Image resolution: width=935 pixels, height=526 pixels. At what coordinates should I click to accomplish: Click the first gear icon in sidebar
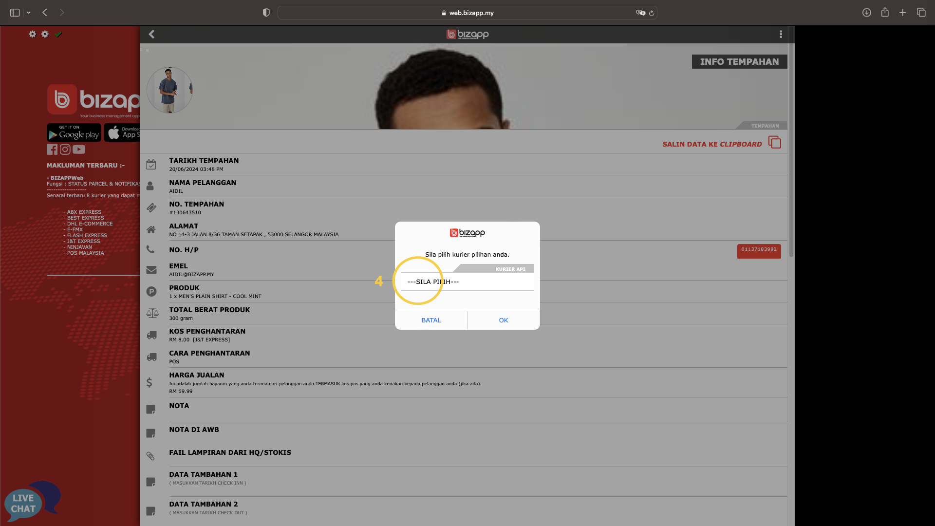32,34
